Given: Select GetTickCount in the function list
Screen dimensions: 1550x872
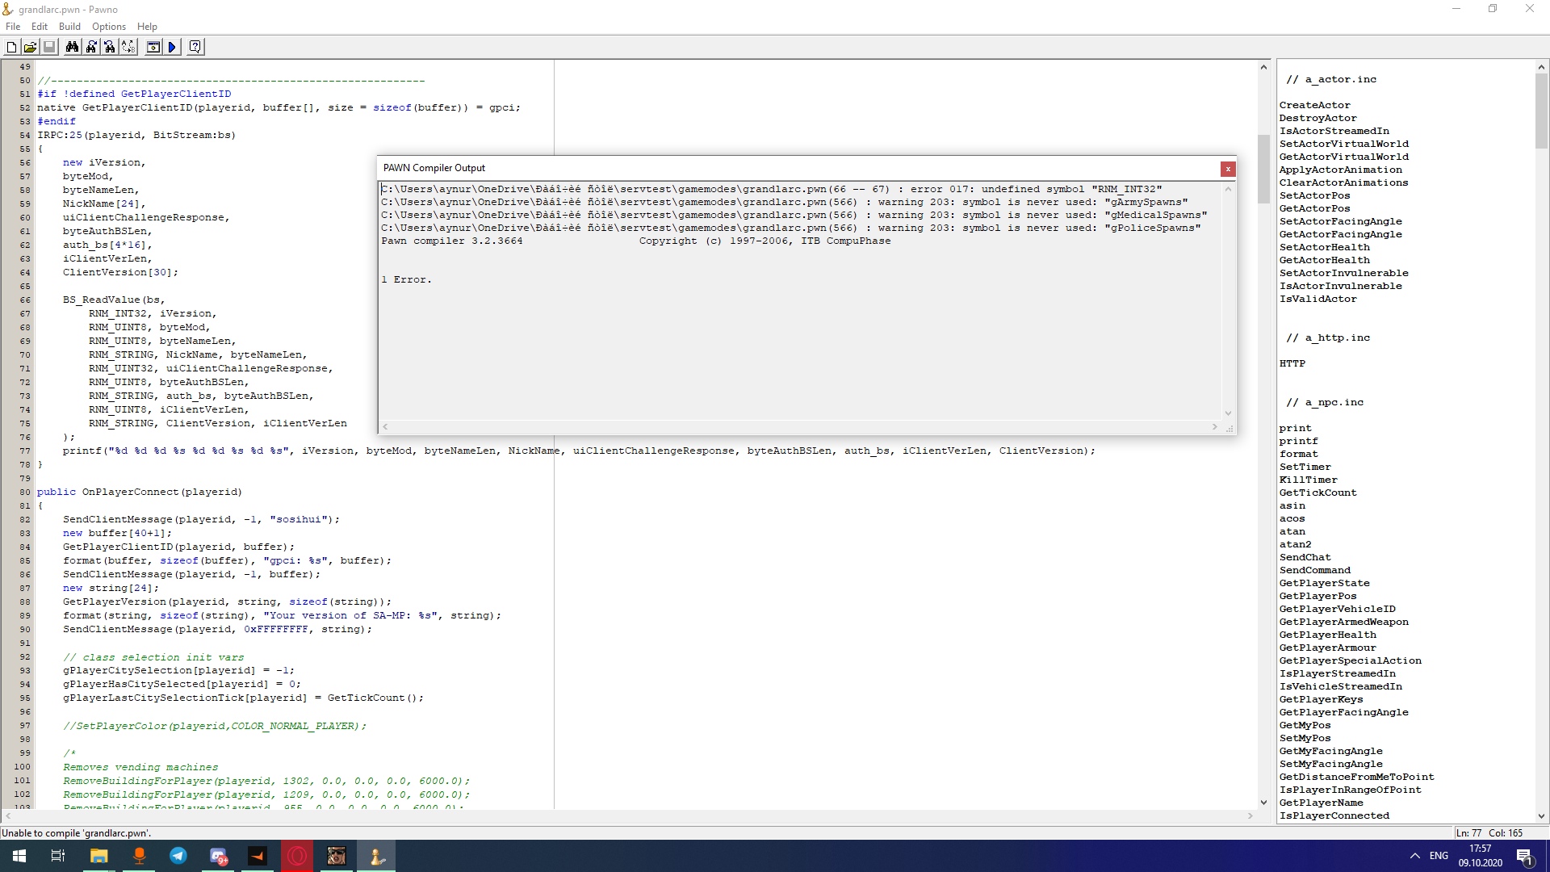Looking at the screenshot, I should click(x=1317, y=493).
